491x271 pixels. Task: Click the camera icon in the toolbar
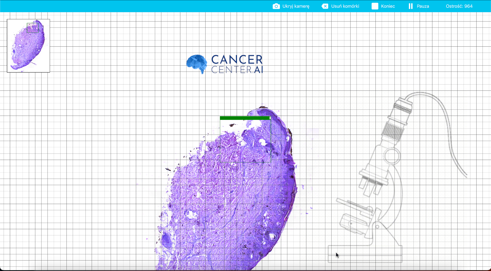(276, 6)
